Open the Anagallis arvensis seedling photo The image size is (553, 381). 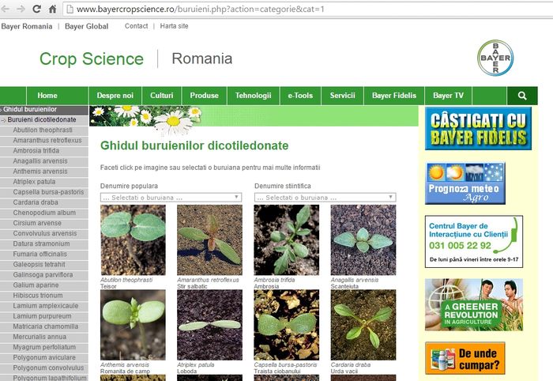[363, 240]
